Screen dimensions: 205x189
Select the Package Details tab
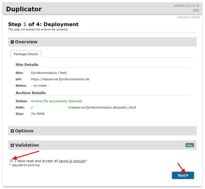(x=26, y=54)
